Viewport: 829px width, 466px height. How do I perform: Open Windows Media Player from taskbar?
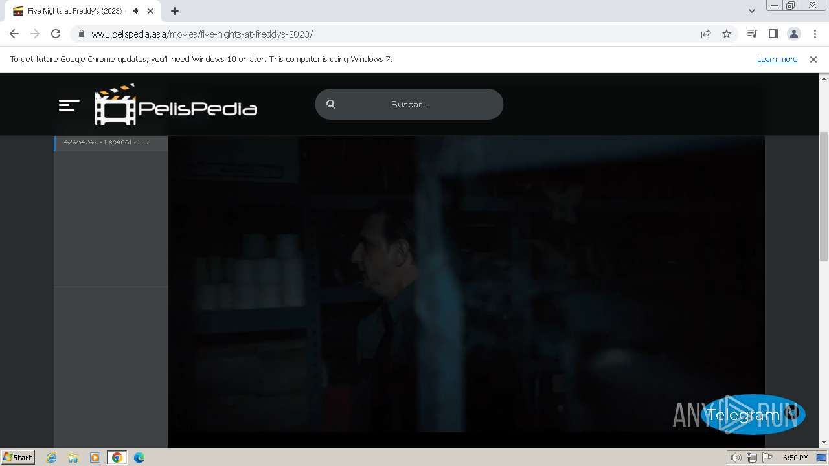pos(95,458)
